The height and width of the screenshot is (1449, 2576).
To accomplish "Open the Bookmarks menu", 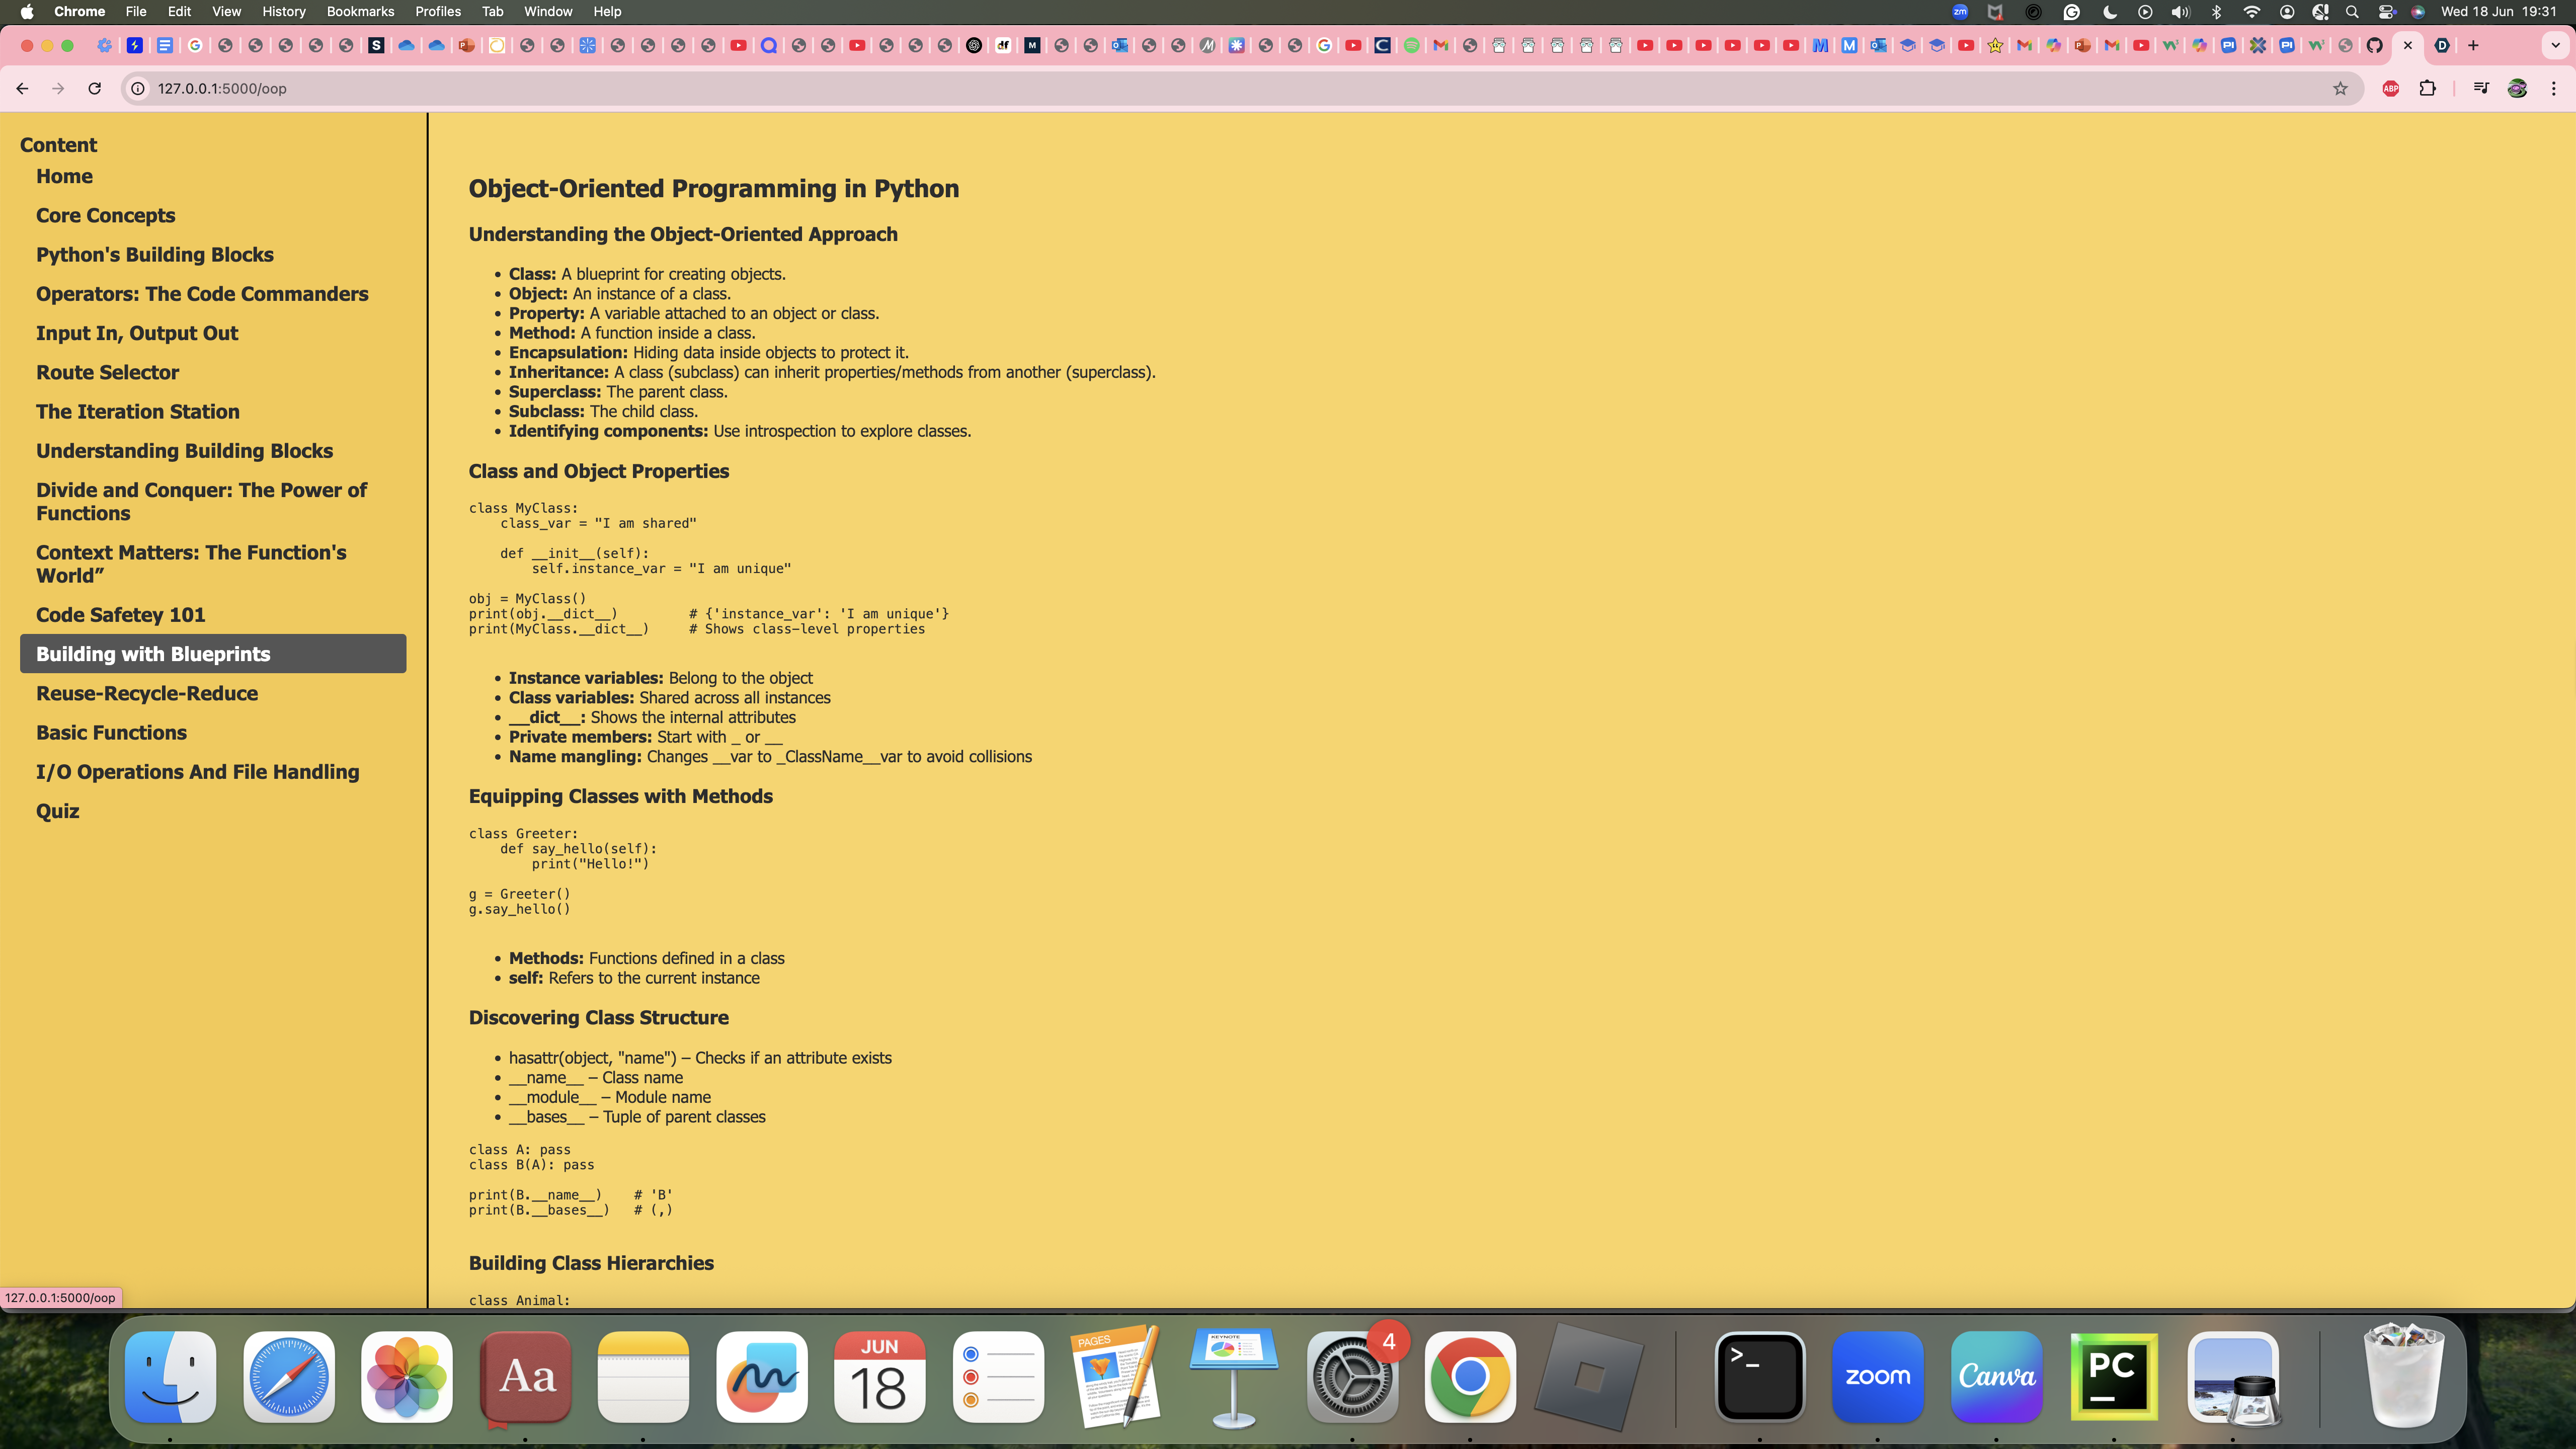I will tap(360, 11).
